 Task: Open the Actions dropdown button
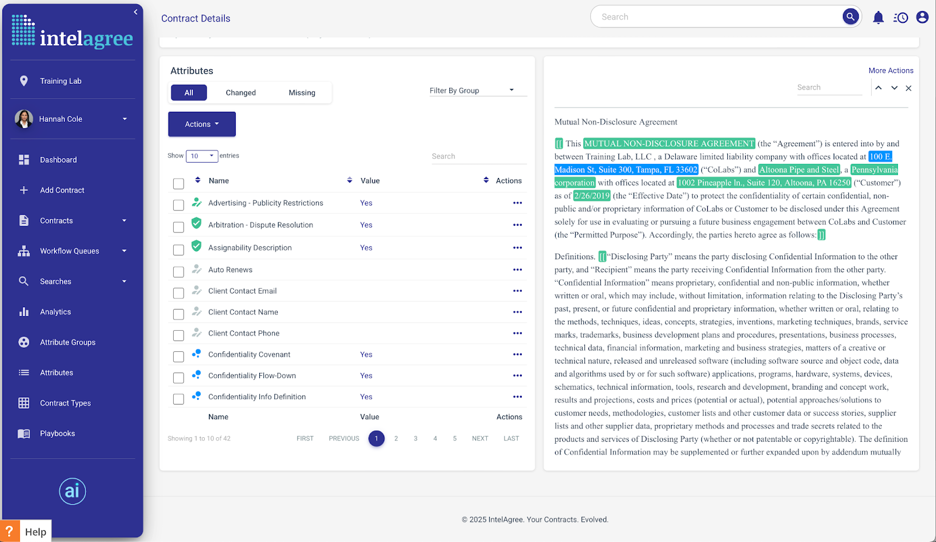point(202,124)
